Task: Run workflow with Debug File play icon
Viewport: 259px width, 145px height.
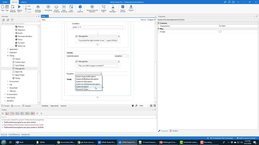Action: tap(19, 7)
